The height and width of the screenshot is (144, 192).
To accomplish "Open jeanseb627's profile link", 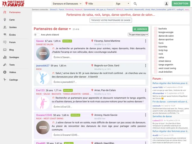I will tap(43, 66).
